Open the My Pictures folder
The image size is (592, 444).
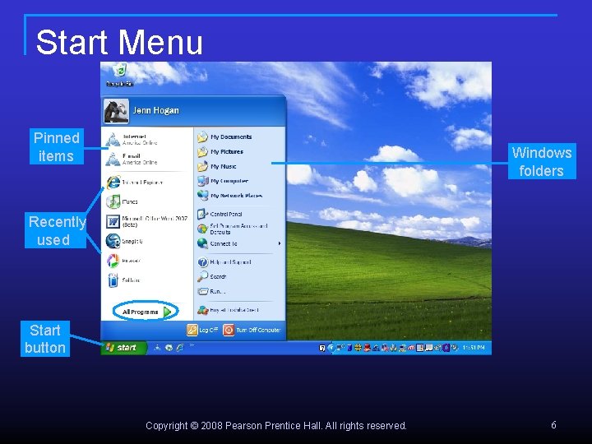coord(239,151)
